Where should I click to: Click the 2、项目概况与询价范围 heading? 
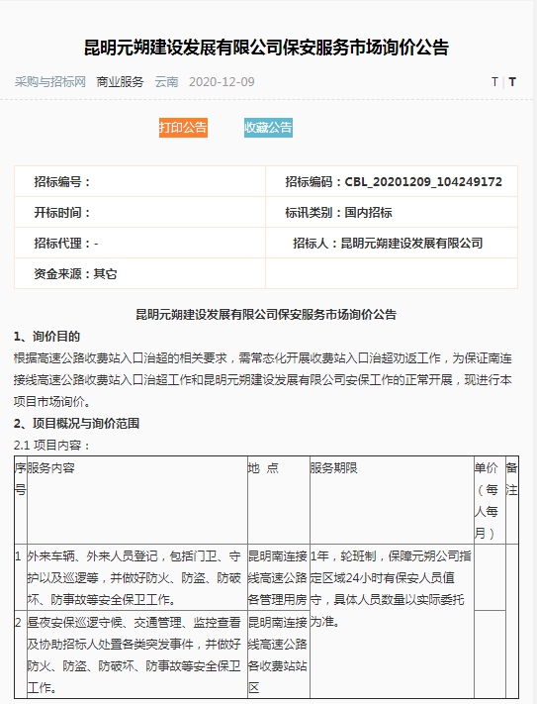(76, 424)
